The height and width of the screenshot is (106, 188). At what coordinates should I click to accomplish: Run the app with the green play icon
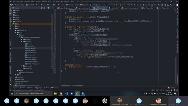(135, 5)
